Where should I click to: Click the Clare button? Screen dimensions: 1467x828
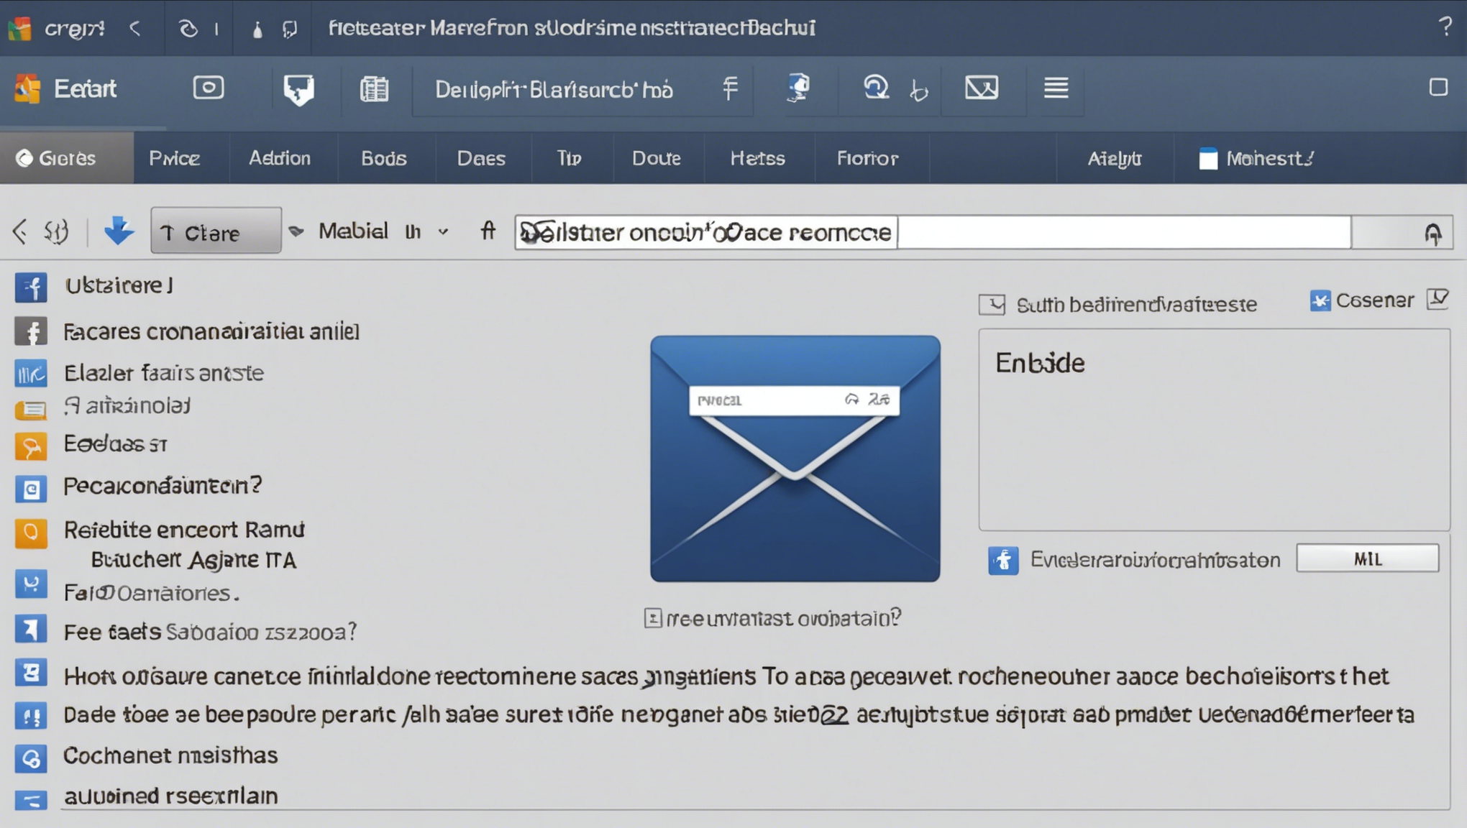coord(216,231)
